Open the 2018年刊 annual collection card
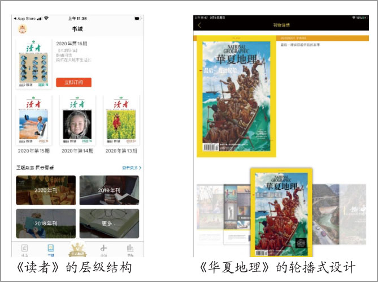 point(46,224)
